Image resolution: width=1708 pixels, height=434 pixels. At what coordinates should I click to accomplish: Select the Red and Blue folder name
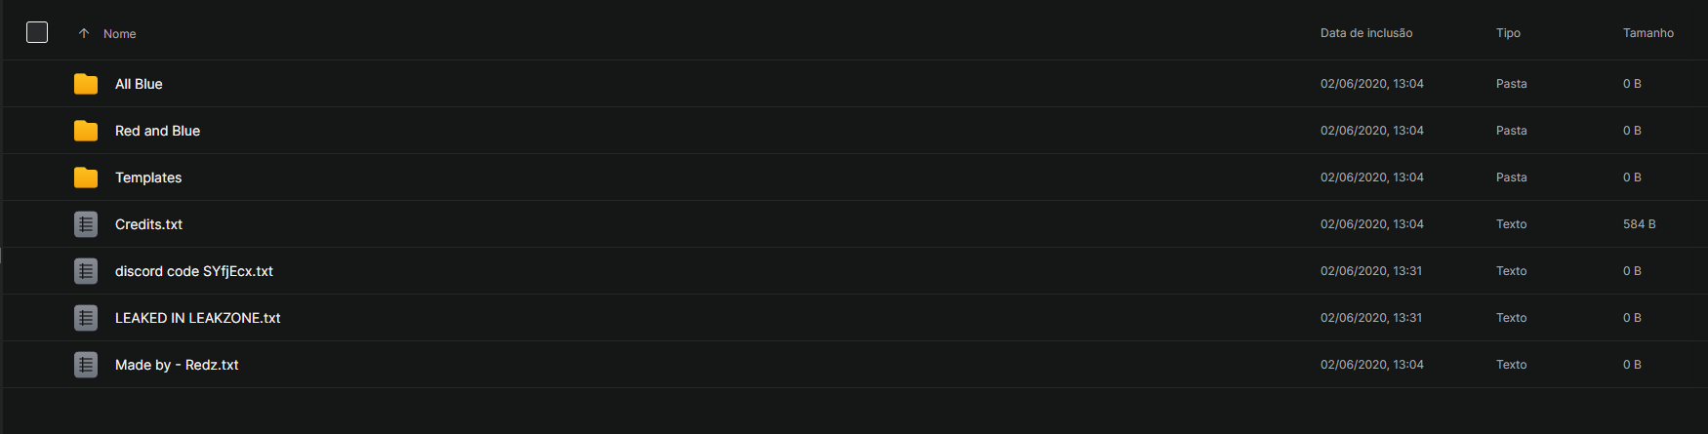coord(157,131)
